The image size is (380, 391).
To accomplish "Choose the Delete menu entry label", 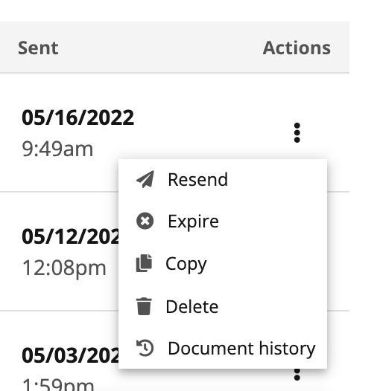I will point(192,306).
